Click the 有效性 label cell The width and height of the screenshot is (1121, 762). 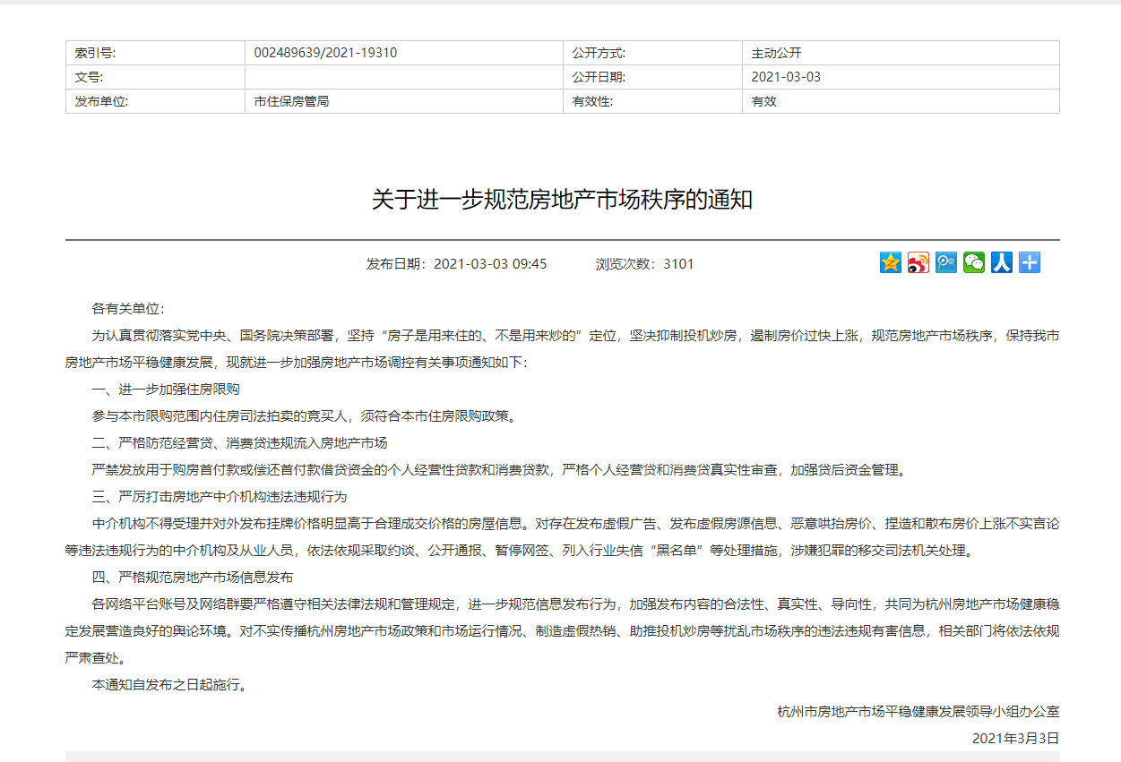tap(652, 101)
